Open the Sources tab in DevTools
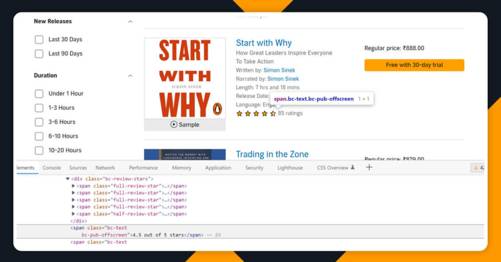Viewport: 501px width, 262px height. point(78,168)
